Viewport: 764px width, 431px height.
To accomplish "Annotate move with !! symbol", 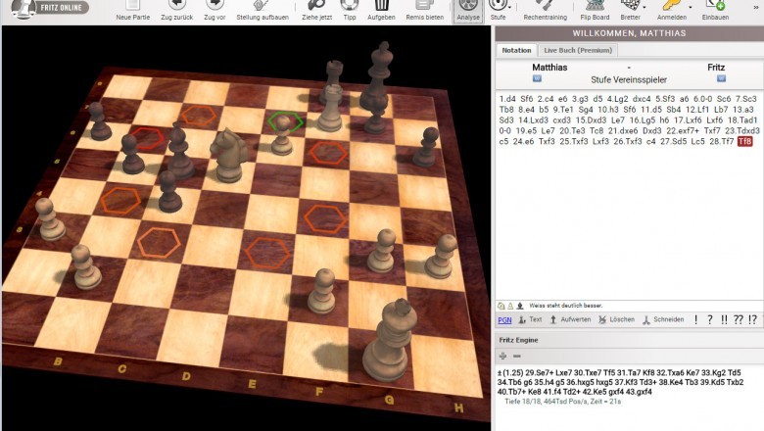I will pyautogui.click(x=724, y=319).
